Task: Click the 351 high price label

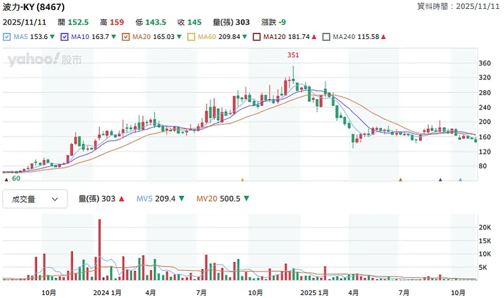Action: pos(293,55)
